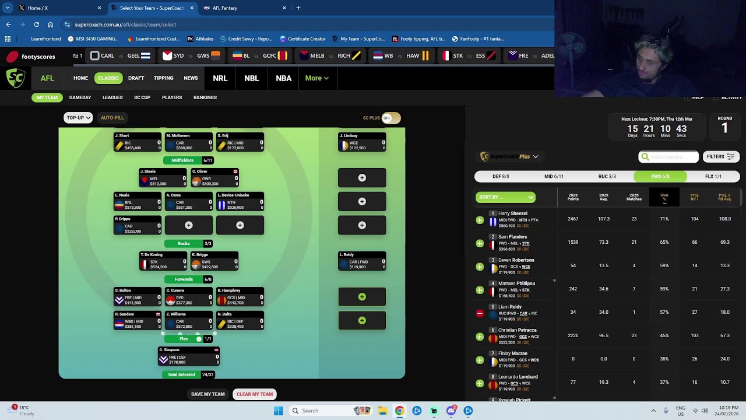This screenshot has height=420, width=746.
Task: Open the SORT BY dropdown
Action: click(x=505, y=197)
